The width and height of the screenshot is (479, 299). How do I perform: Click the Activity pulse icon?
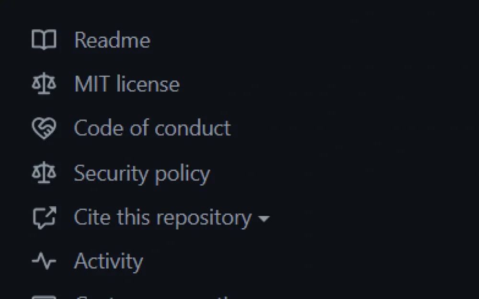(x=44, y=261)
